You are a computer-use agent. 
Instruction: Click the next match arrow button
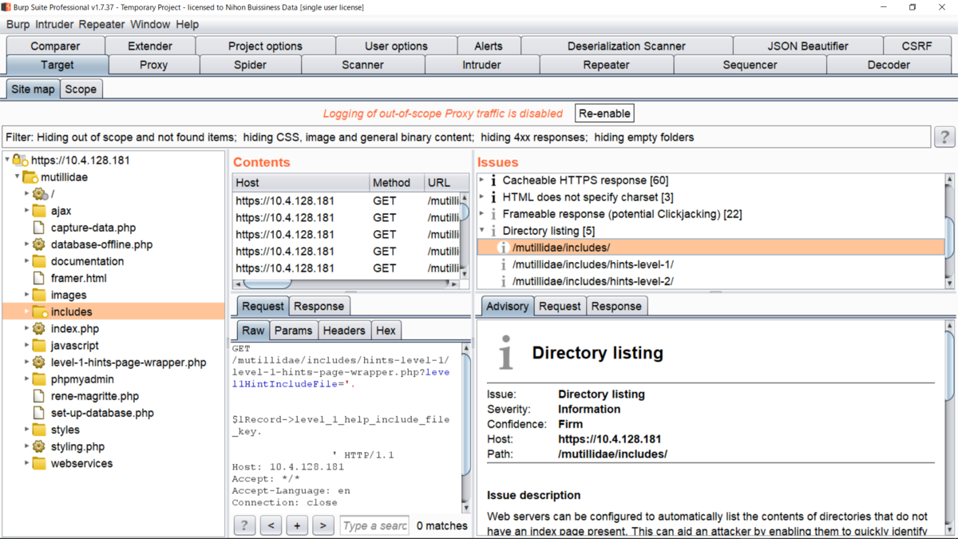323,525
